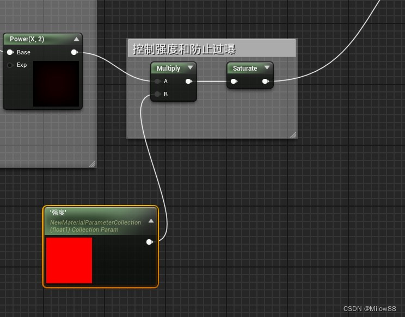
Task: Click the Saturate node input pin
Action: 234,82
